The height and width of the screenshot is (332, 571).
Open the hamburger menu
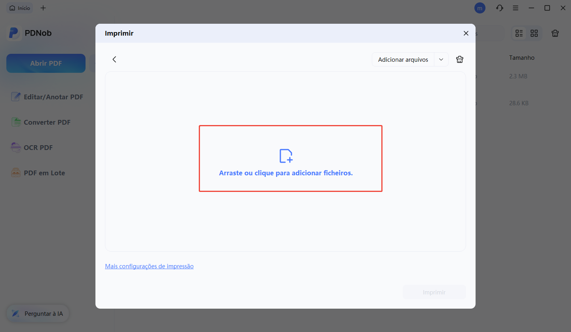pos(515,8)
